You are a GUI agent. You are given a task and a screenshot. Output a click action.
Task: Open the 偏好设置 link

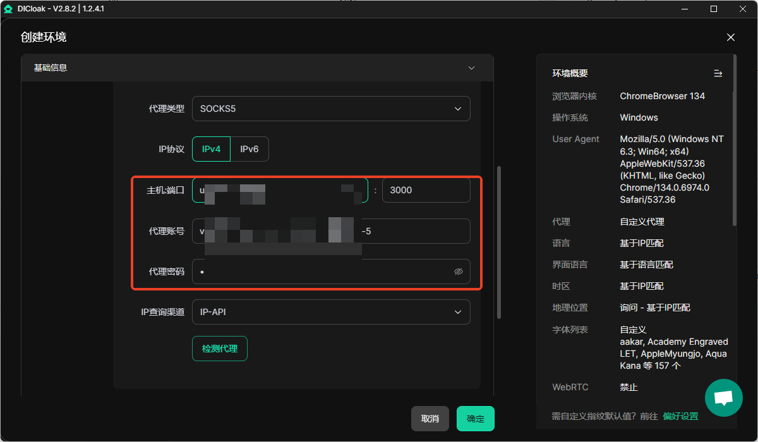click(x=680, y=416)
